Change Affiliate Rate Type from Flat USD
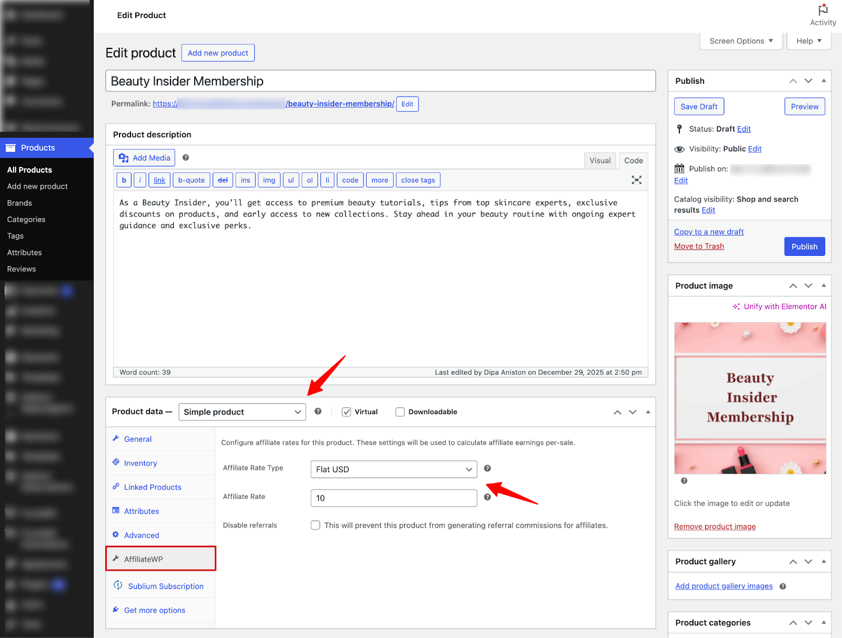 click(393, 469)
